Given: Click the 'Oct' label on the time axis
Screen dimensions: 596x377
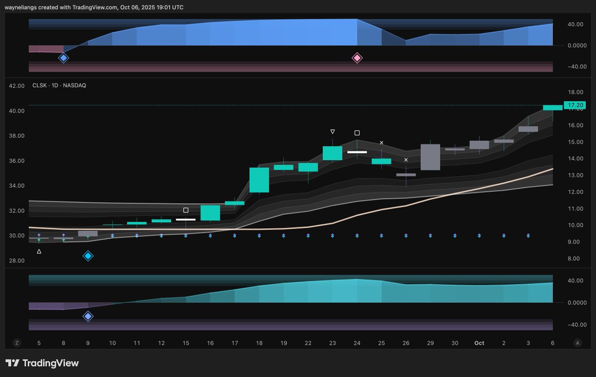Looking at the screenshot, I should (x=479, y=343).
